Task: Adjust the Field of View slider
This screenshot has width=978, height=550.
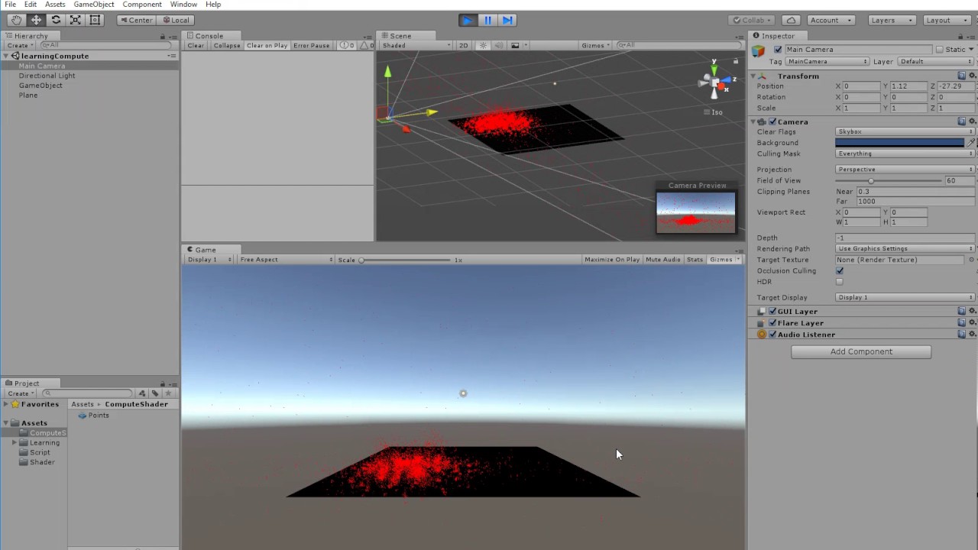Action: 889,181
